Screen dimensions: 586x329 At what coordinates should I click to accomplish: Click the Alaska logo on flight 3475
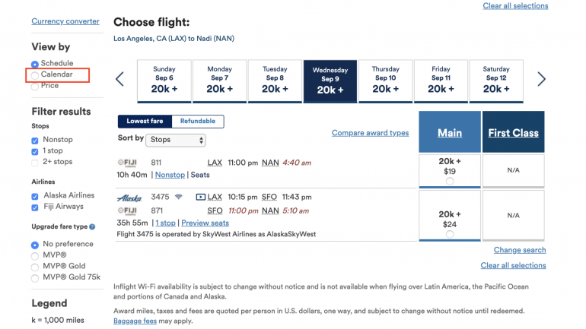tap(129, 198)
